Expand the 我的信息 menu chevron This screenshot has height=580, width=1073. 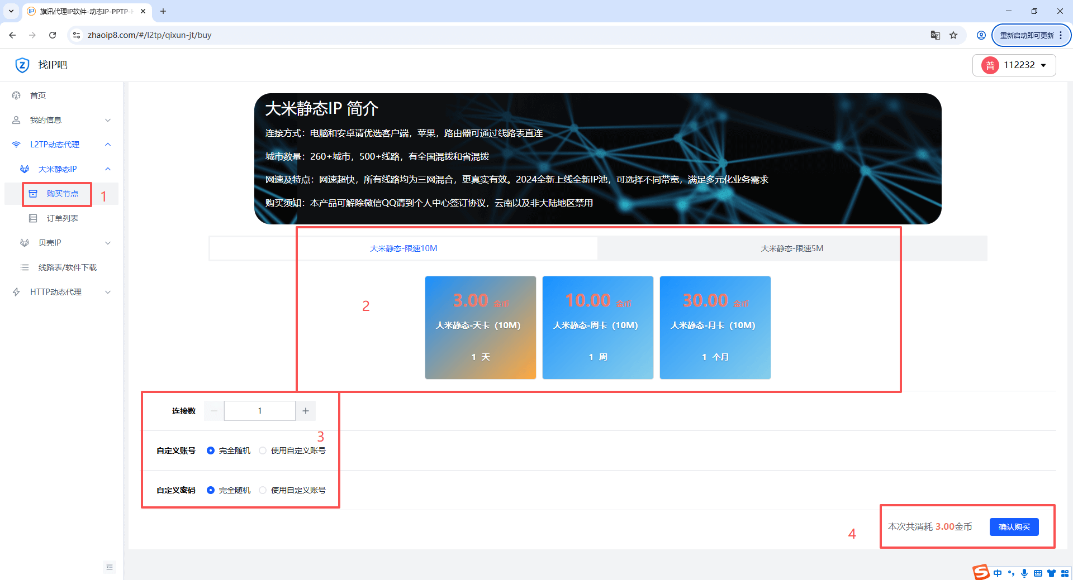(108, 120)
